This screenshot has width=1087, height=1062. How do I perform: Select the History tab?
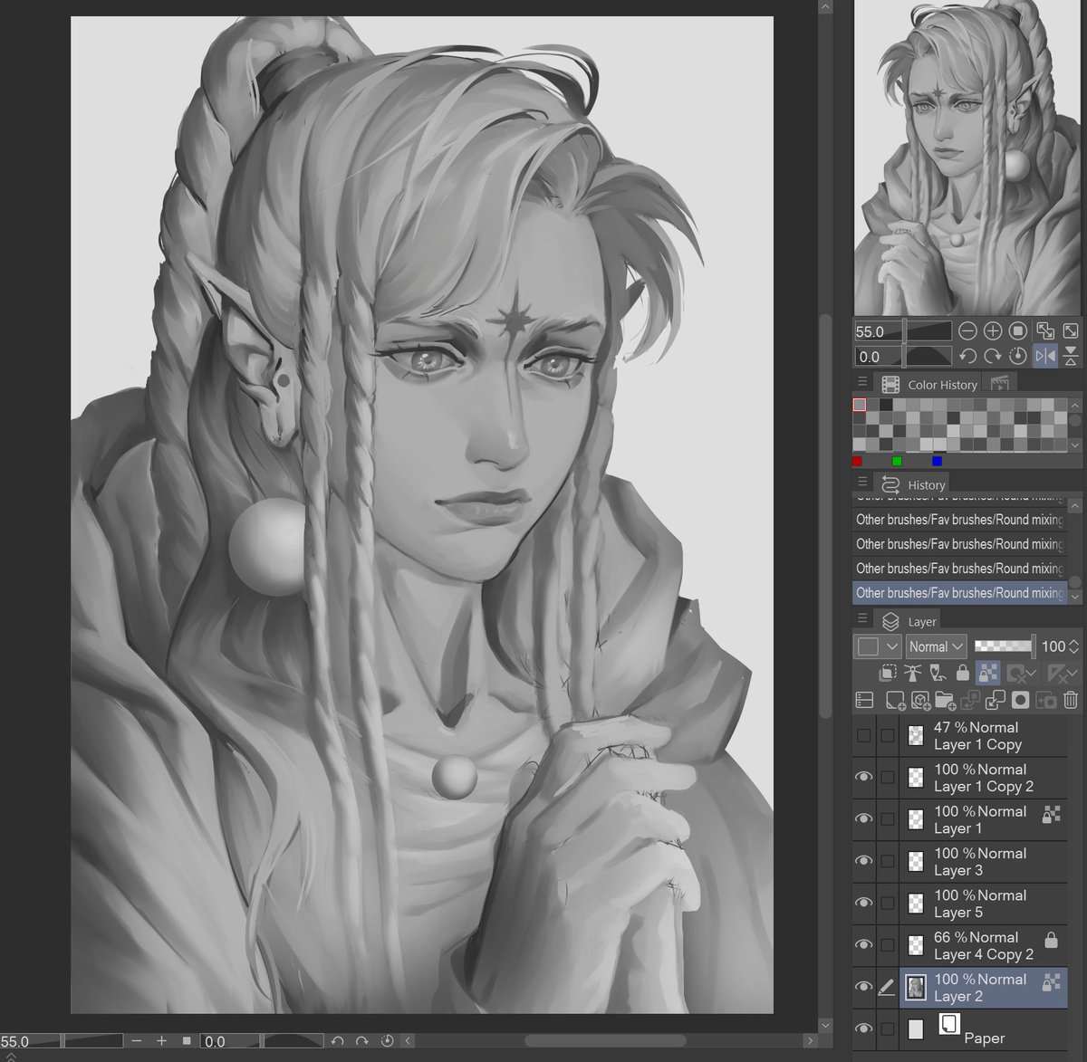(914, 484)
